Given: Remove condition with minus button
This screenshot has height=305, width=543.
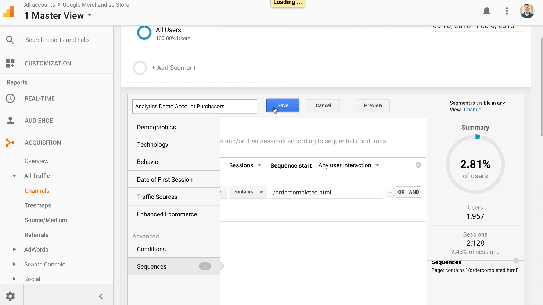Looking at the screenshot, I should tap(390, 192).
